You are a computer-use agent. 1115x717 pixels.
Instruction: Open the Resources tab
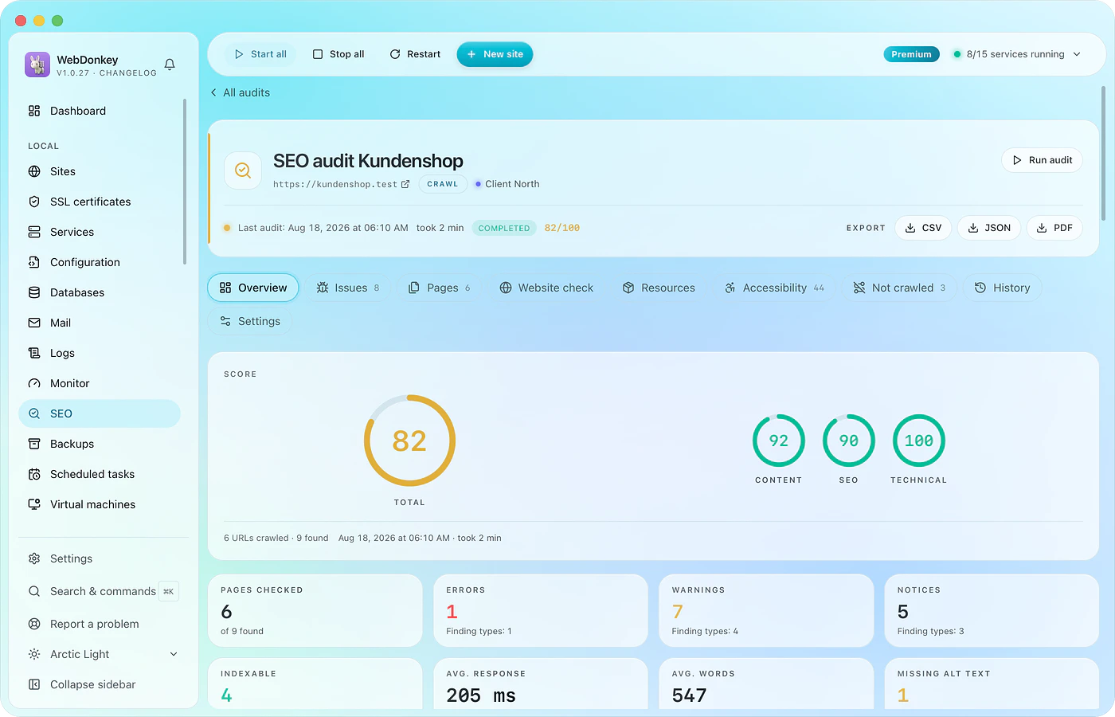(x=659, y=288)
